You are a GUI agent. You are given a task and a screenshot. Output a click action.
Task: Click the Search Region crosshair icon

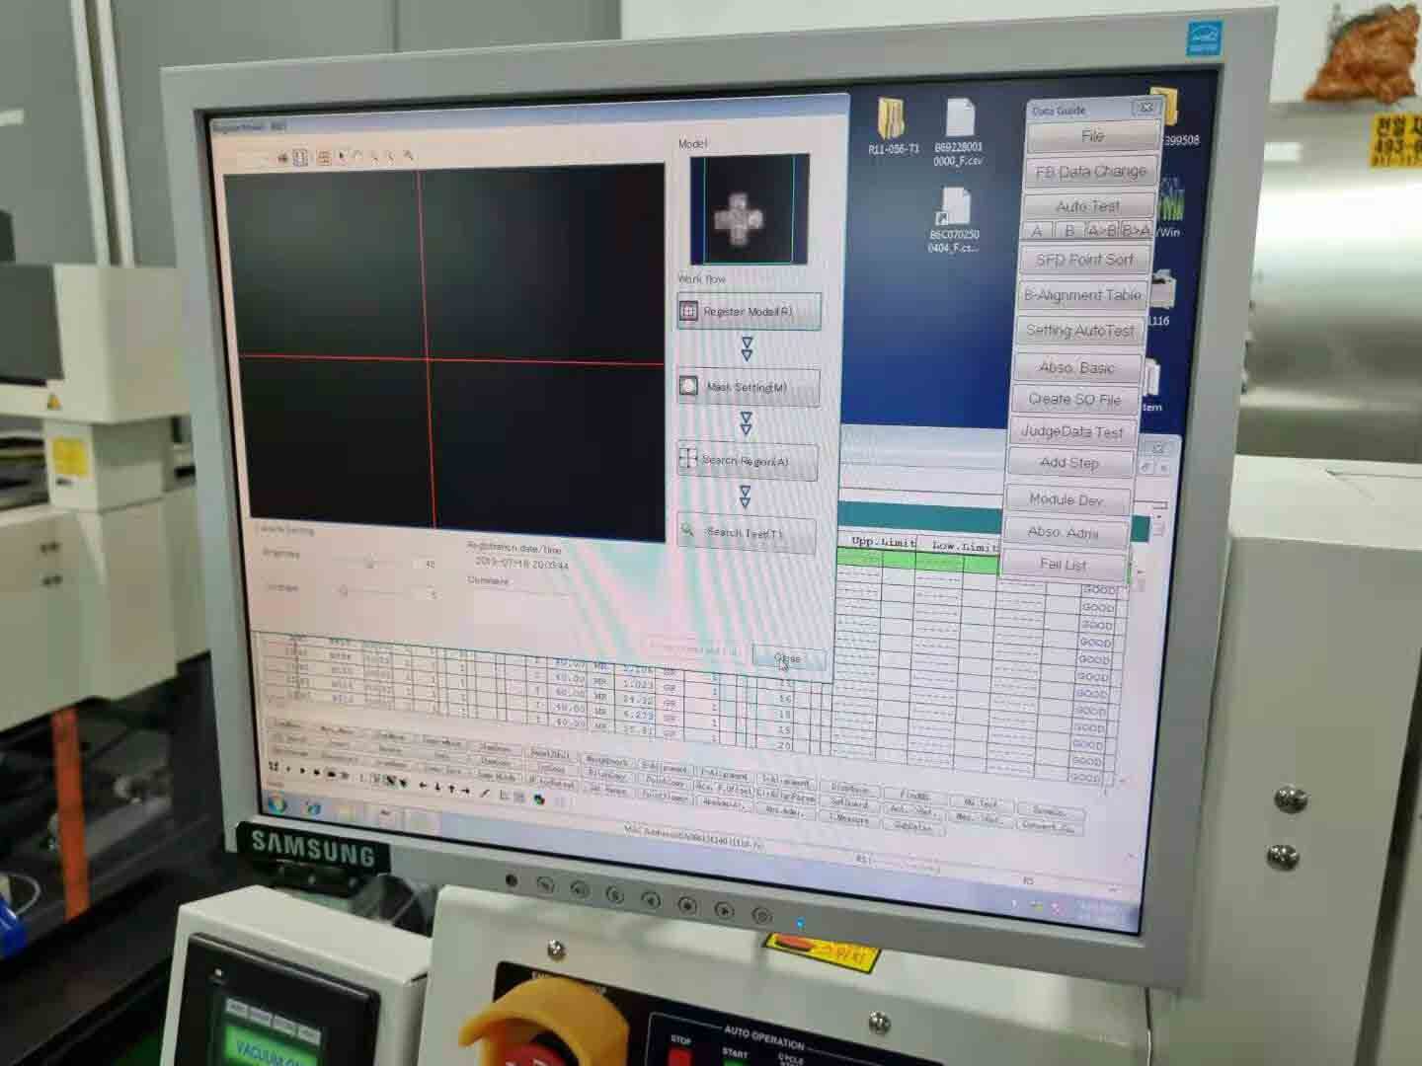click(688, 459)
